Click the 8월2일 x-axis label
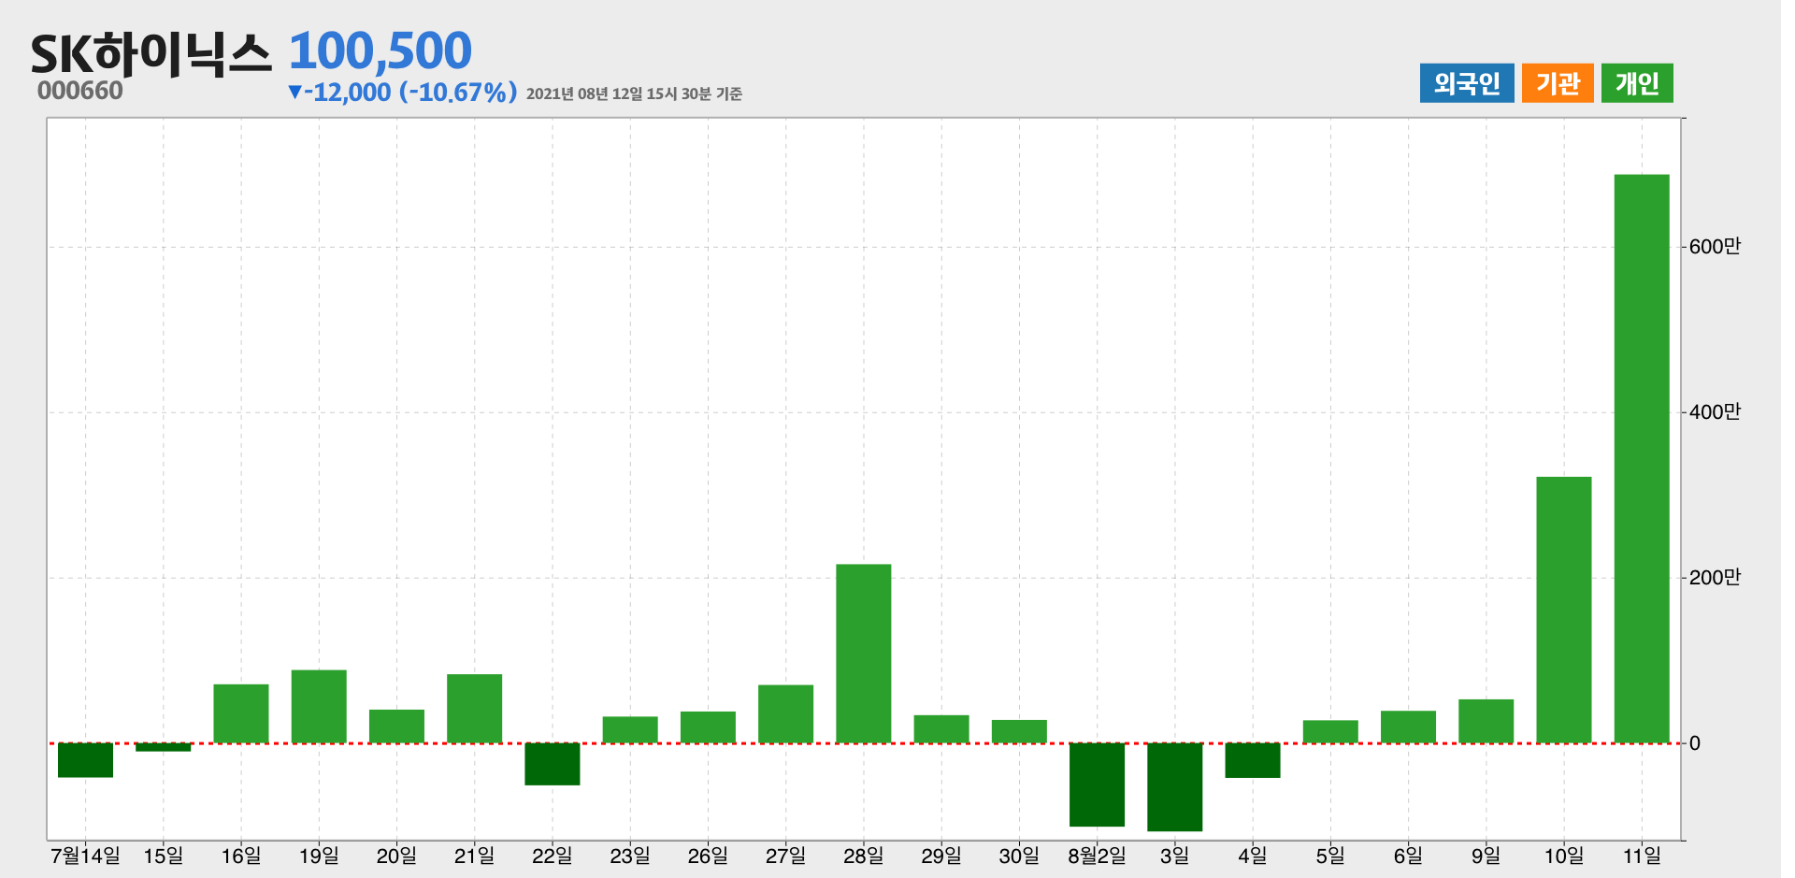The width and height of the screenshot is (1795, 878). pyautogui.click(x=1097, y=856)
